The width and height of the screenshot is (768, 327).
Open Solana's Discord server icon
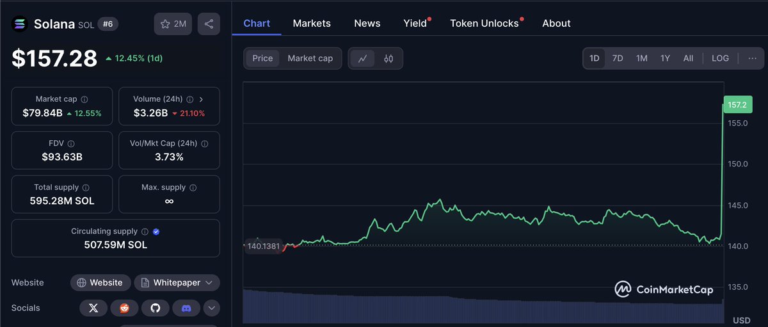pyautogui.click(x=186, y=308)
